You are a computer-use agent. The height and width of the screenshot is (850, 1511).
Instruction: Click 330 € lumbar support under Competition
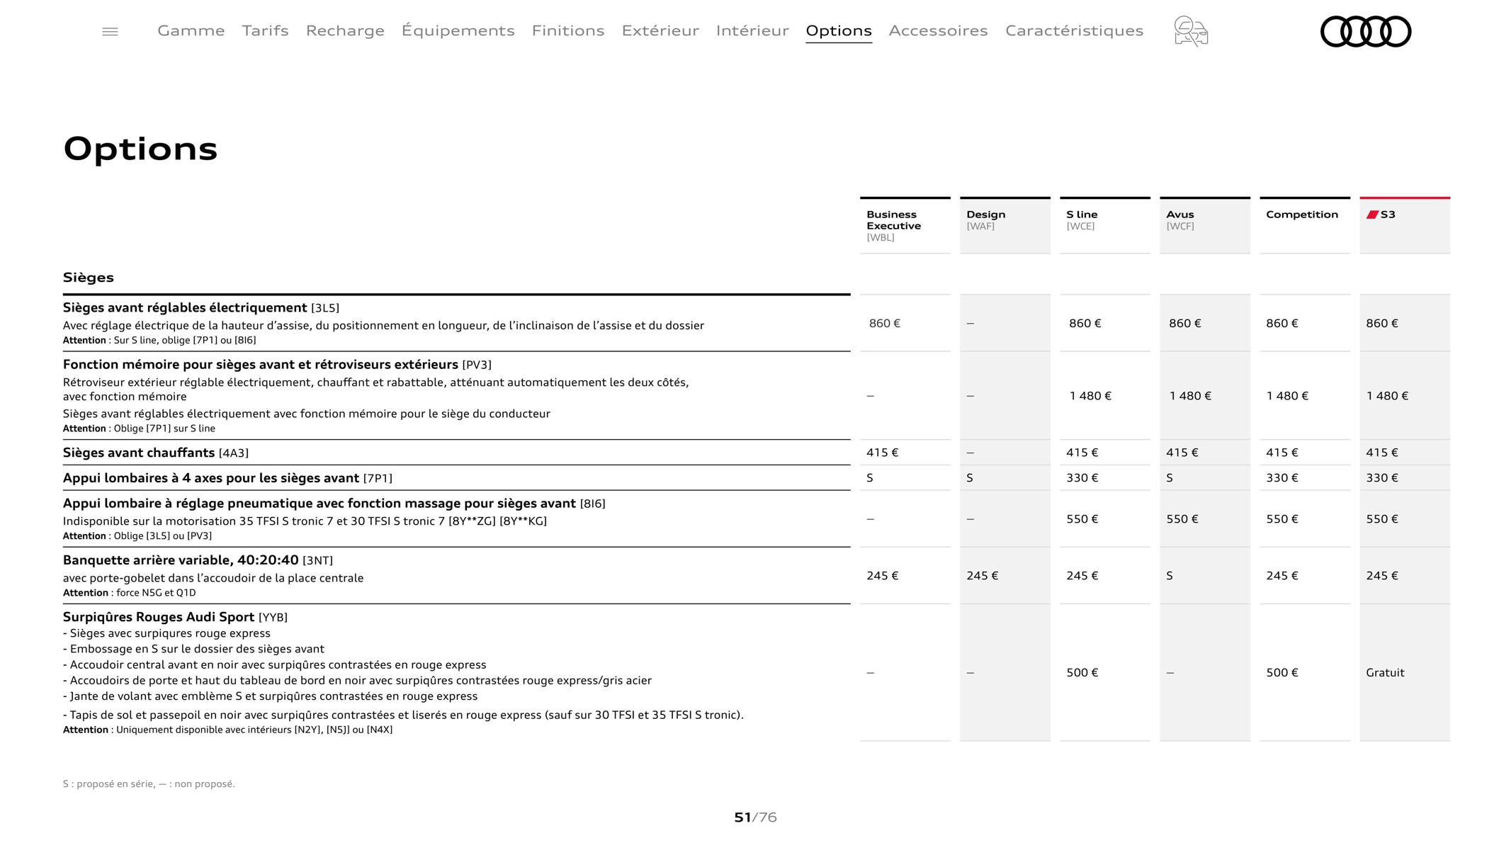click(x=1282, y=478)
